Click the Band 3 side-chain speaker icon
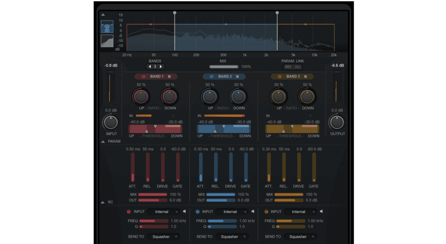Image resolution: width=446 pixels, height=244 pixels. [x=321, y=211]
